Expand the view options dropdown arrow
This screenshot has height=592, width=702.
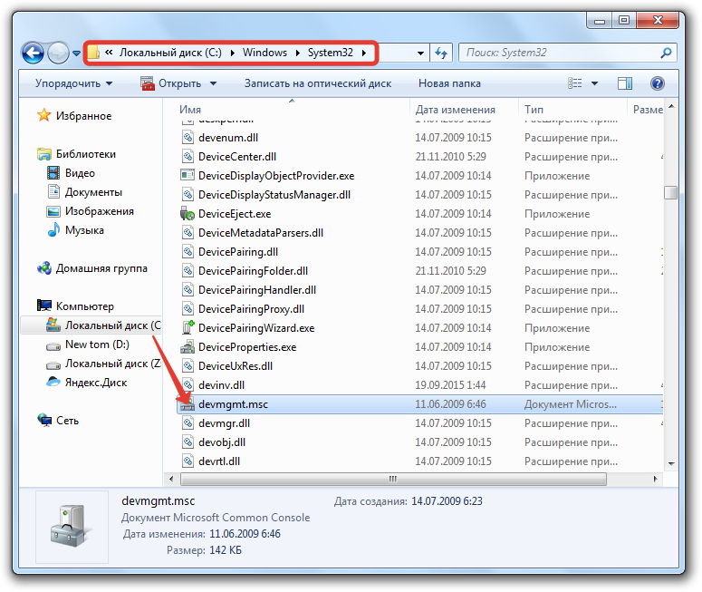(x=595, y=83)
